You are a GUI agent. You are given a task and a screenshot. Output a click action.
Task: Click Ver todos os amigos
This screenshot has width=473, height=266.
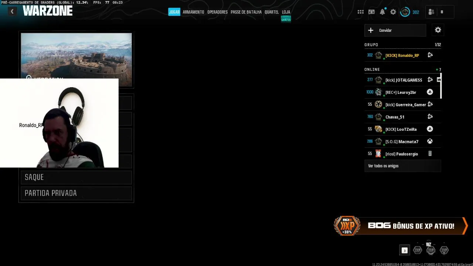(x=402, y=166)
